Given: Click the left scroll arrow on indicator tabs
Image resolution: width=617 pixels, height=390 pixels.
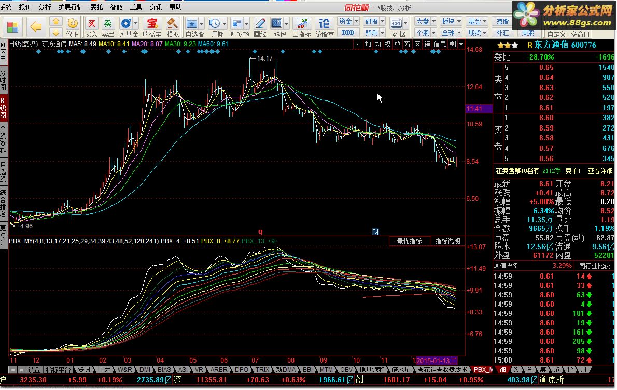Looking at the screenshot, I should [12, 370].
